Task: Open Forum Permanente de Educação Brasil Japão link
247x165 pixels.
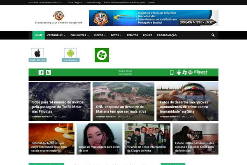Action: coord(124,2)
